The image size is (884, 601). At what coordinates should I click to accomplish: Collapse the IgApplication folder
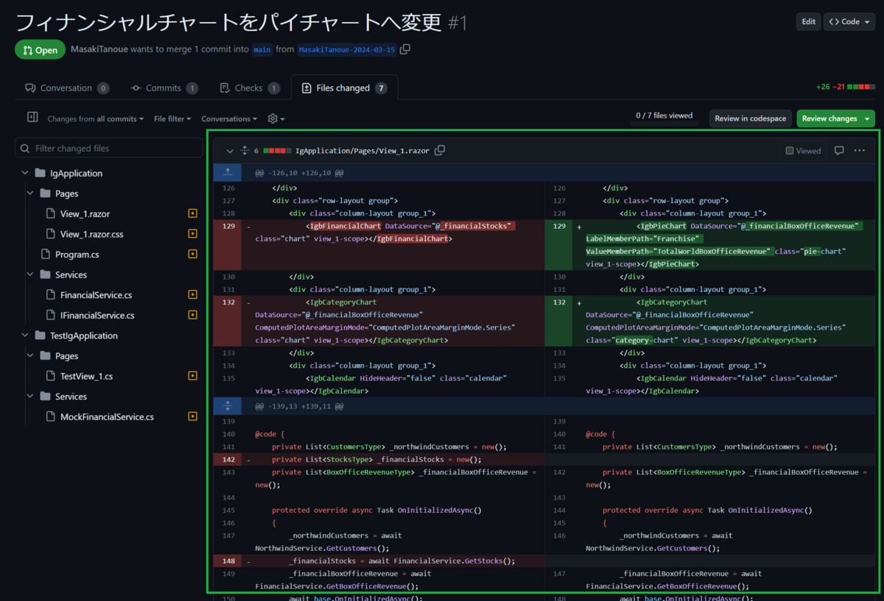(x=25, y=174)
